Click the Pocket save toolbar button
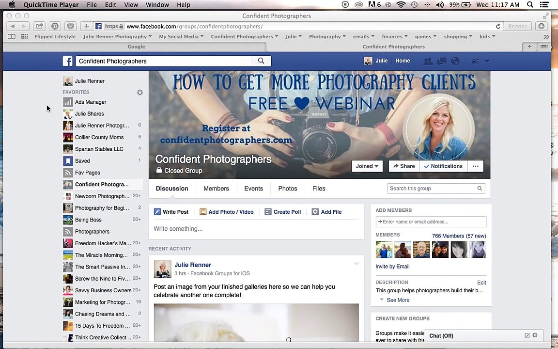 tap(70, 26)
